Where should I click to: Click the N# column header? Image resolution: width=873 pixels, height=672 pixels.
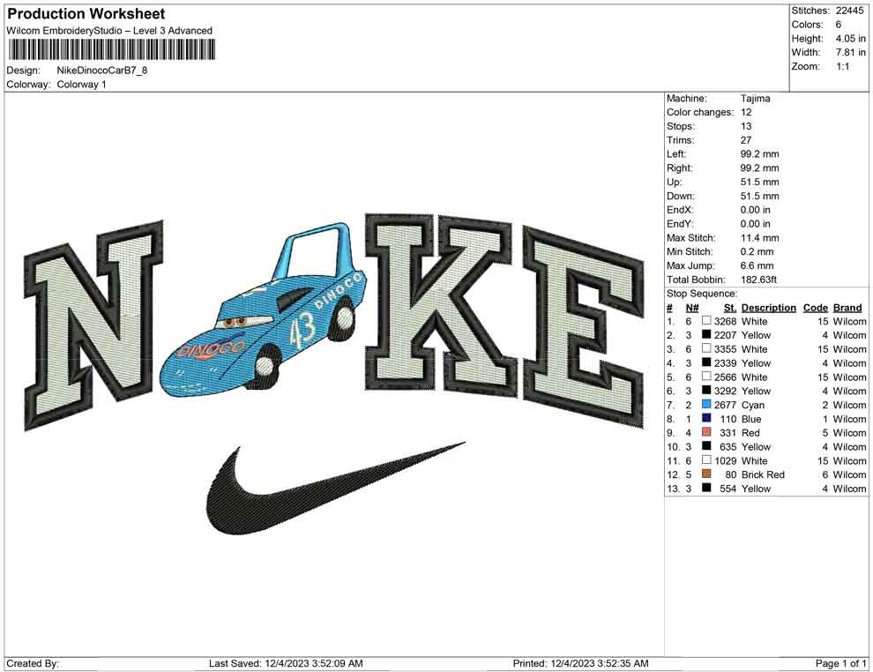[x=692, y=307]
